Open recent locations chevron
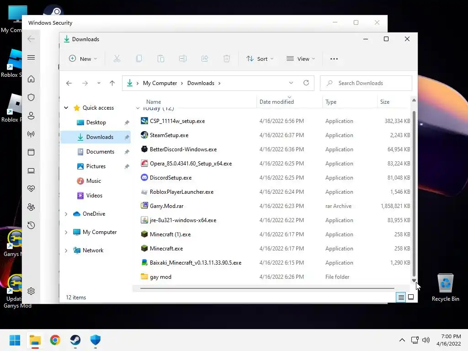Screen dimensions: 468x351 coord(99,83)
